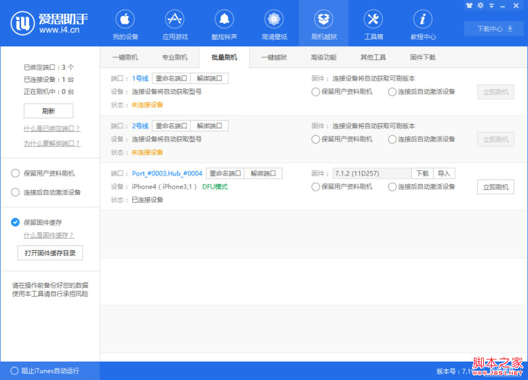Select sidebar 连接后自动激活设备 radio
528x380 pixels.
(x=15, y=192)
